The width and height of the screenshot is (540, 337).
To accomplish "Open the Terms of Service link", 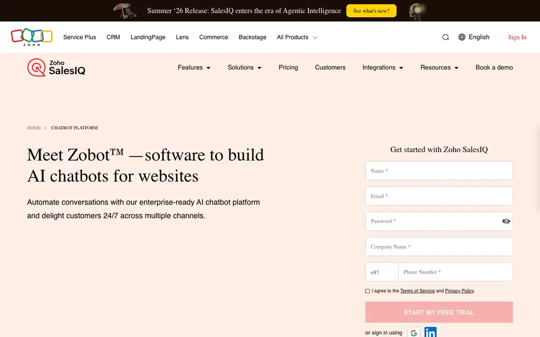I will (x=418, y=291).
